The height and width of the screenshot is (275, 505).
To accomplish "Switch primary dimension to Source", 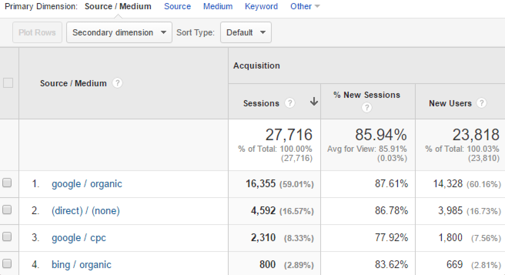I will click(177, 7).
